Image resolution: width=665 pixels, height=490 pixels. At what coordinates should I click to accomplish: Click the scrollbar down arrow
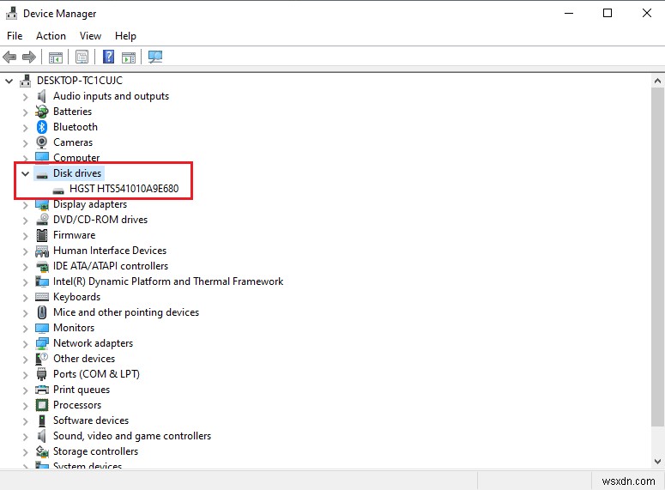[x=657, y=462]
